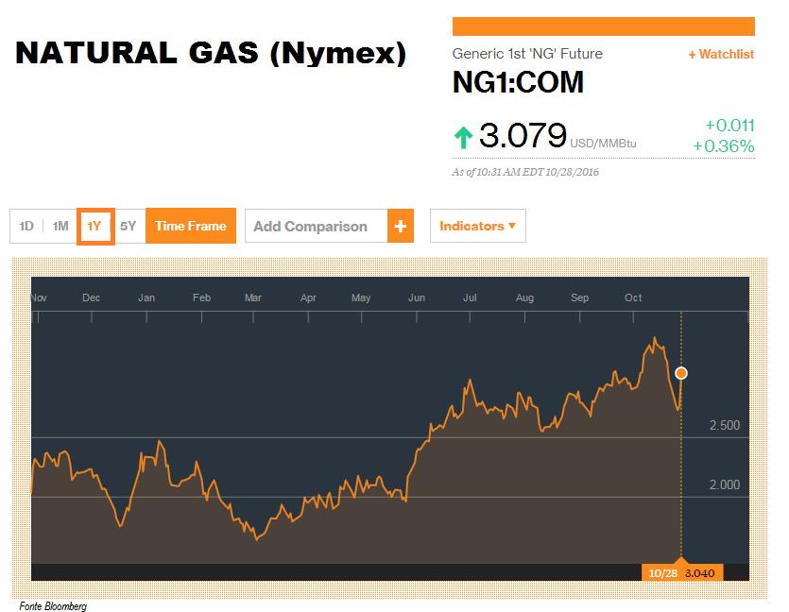Click the Mar label on chart axis
789x612 pixels.
click(x=253, y=297)
